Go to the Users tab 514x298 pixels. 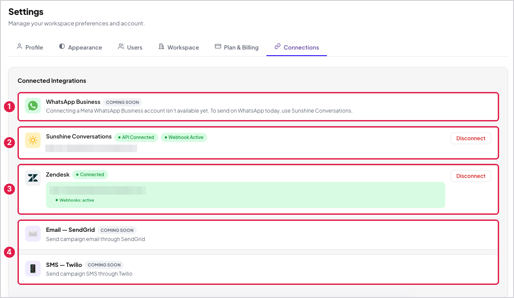pos(130,47)
